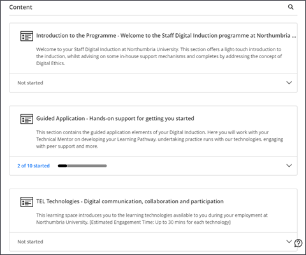Expand the Introduction to the Programme module chevron
The width and height of the screenshot is (306, 255).
tap(289, 82)
